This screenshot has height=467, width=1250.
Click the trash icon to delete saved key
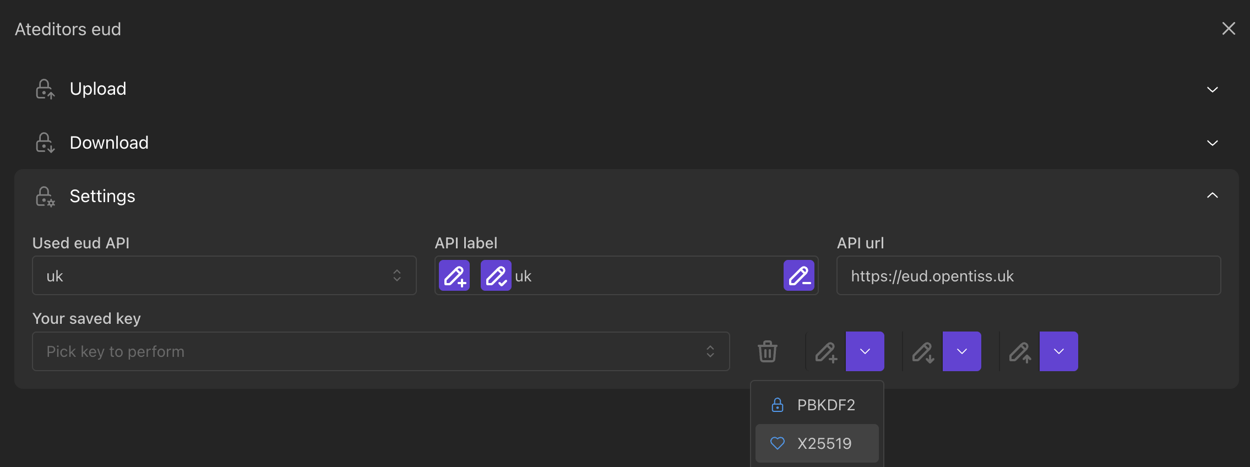point(767,351)
